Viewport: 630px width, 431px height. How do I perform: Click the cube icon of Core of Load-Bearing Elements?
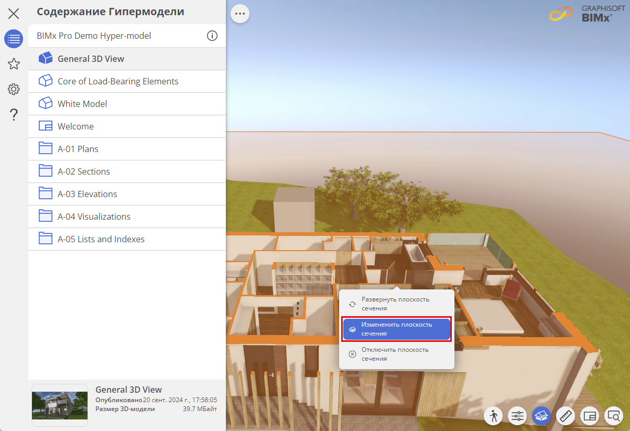pyautogui.click(x=46, y=81)
